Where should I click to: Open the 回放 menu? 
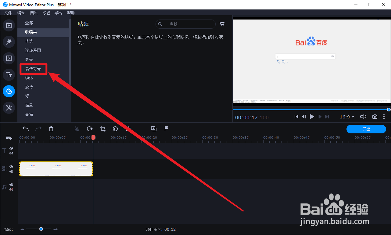point(34,13)
